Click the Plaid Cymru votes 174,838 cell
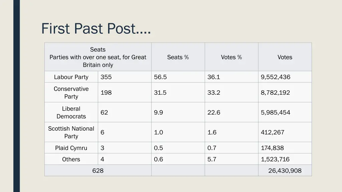342x192 pixels. [x=285, y=148]
